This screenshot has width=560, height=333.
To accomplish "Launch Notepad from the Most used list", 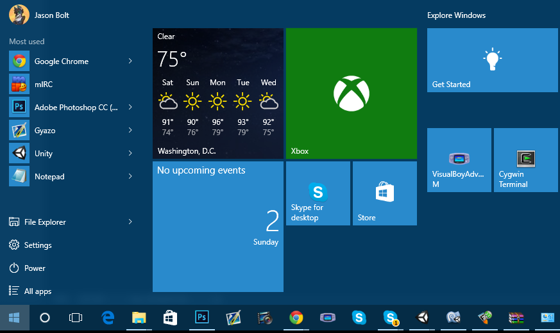I will coord(71,177).
